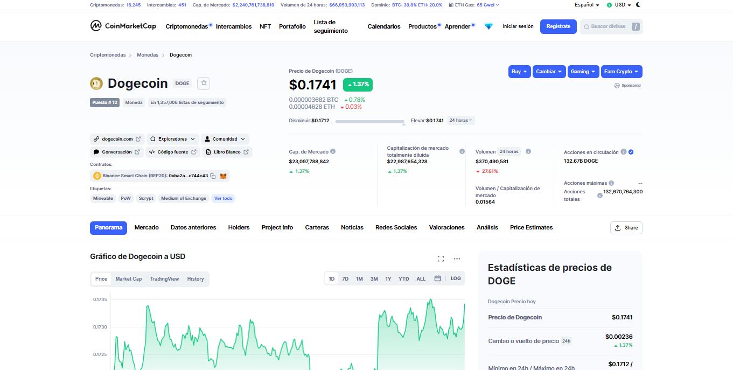Open info icon beside Cap. de Mercado
This screenshot has width=733, height=370.
coord(333,152)
